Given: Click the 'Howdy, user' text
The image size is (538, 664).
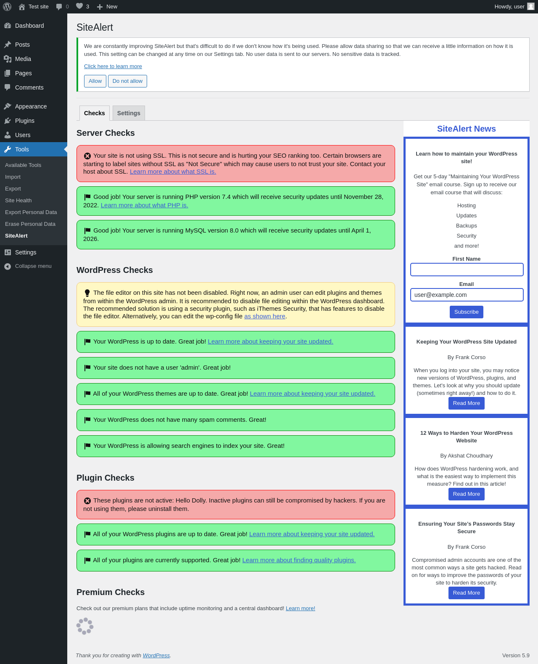Looking at the screenshot, I should [509, 7].
